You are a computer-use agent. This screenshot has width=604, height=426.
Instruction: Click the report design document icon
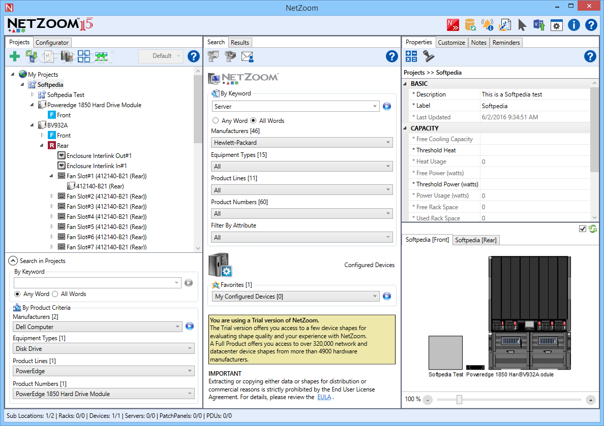505,25
